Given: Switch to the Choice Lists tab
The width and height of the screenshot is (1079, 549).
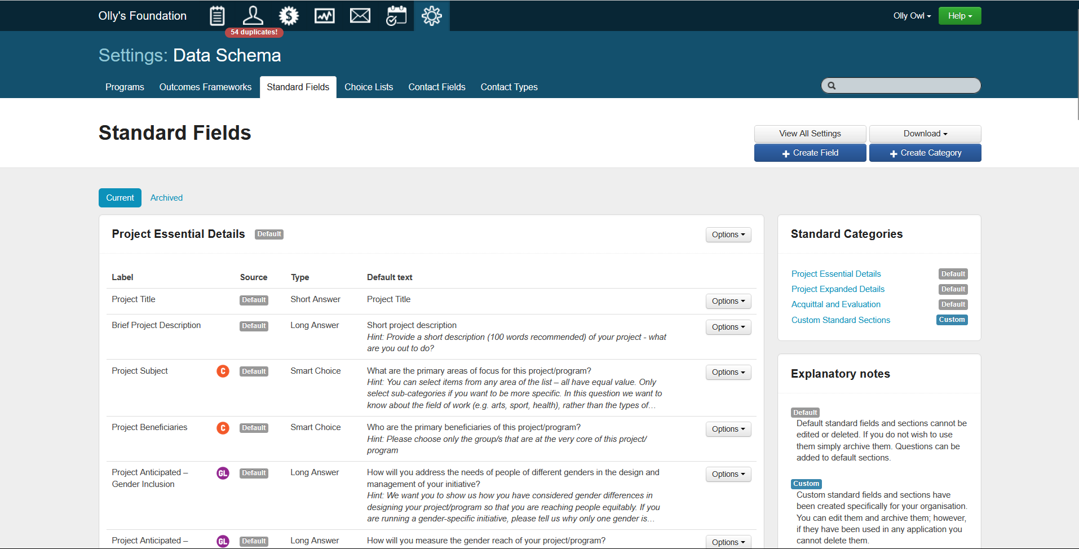Looking at the screenshot, I should (369, 87).
